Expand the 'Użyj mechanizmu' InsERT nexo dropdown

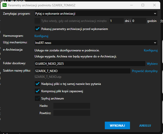tap(96, 43)
